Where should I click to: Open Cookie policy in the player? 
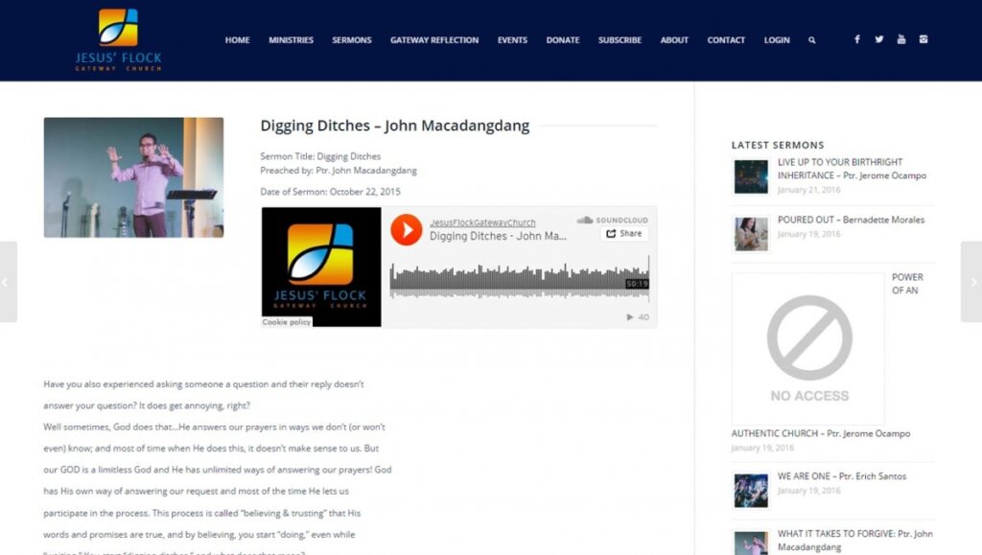(x=287, y=322)
